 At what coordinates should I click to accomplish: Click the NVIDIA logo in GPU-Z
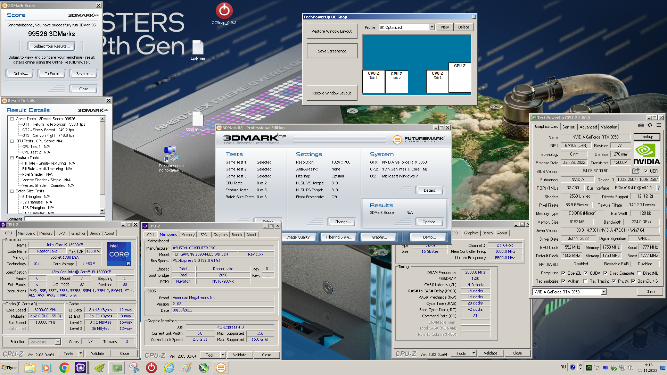coord(647,154)
